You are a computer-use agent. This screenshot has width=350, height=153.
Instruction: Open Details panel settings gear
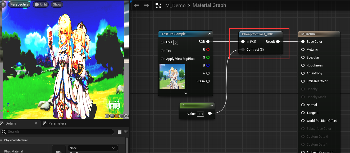pos(126,132)
